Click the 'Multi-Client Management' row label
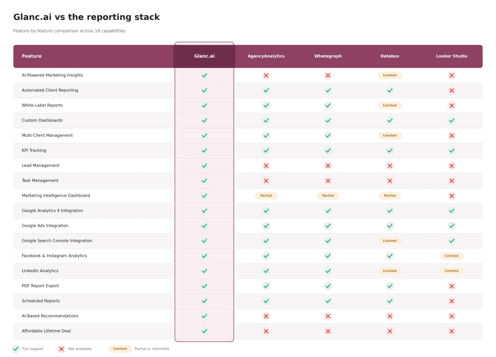The height and width of the screenshot is (357, 496). pos(47,135)
